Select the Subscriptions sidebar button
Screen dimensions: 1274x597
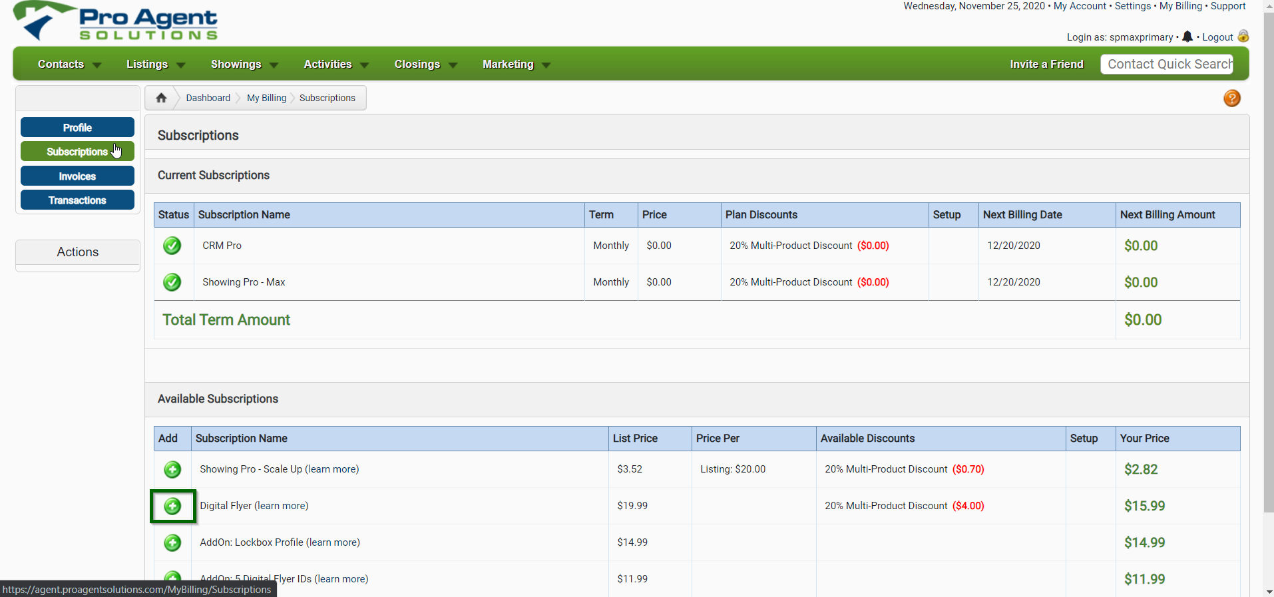77,151
